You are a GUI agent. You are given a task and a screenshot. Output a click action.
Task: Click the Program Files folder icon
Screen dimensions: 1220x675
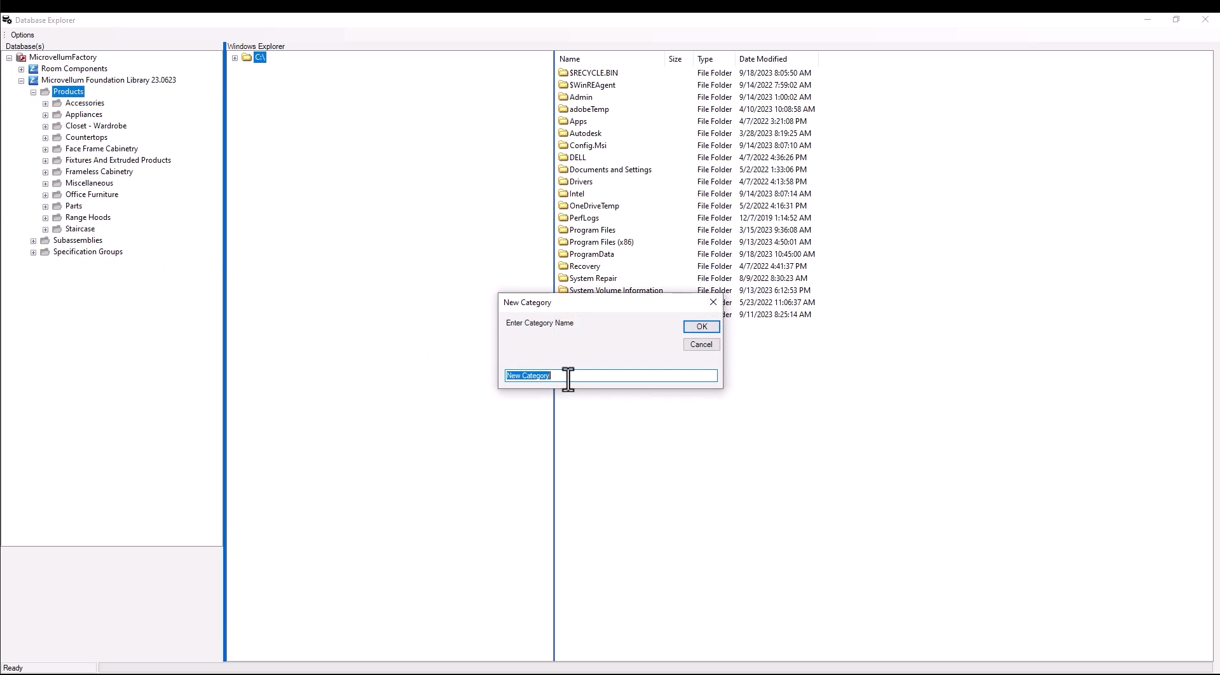click(x=564, y=229)
